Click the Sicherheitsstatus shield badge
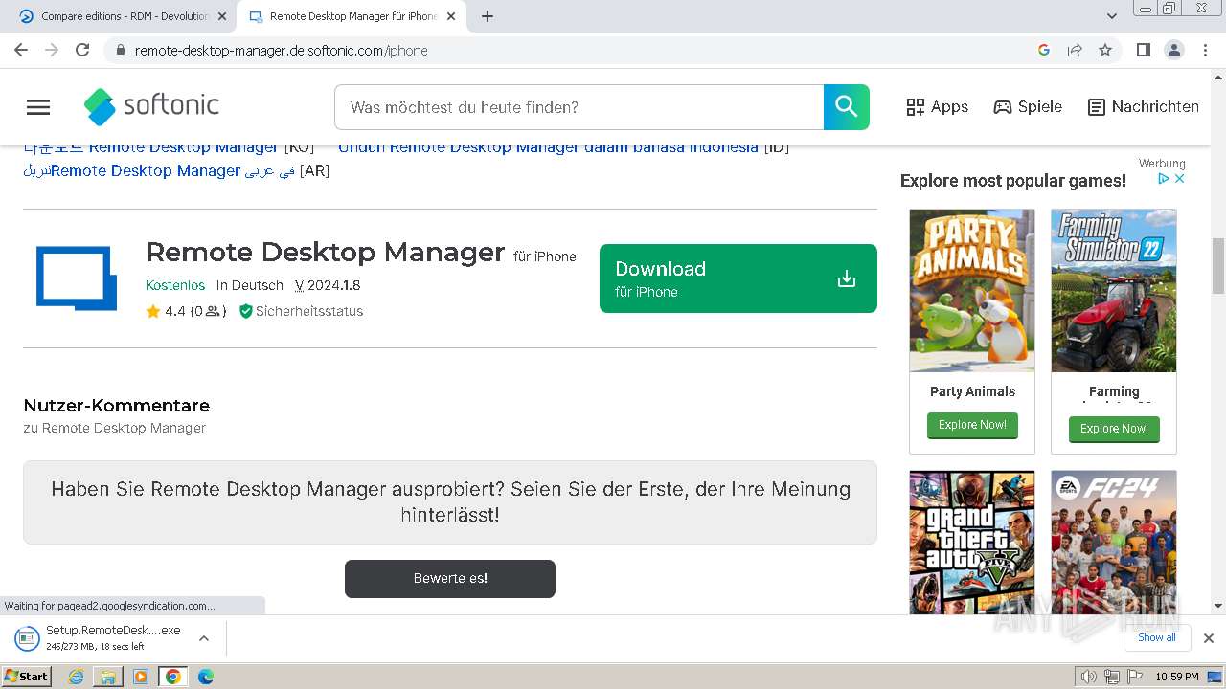This screenshot has width=1226, height=689. [x=301, y=311]
